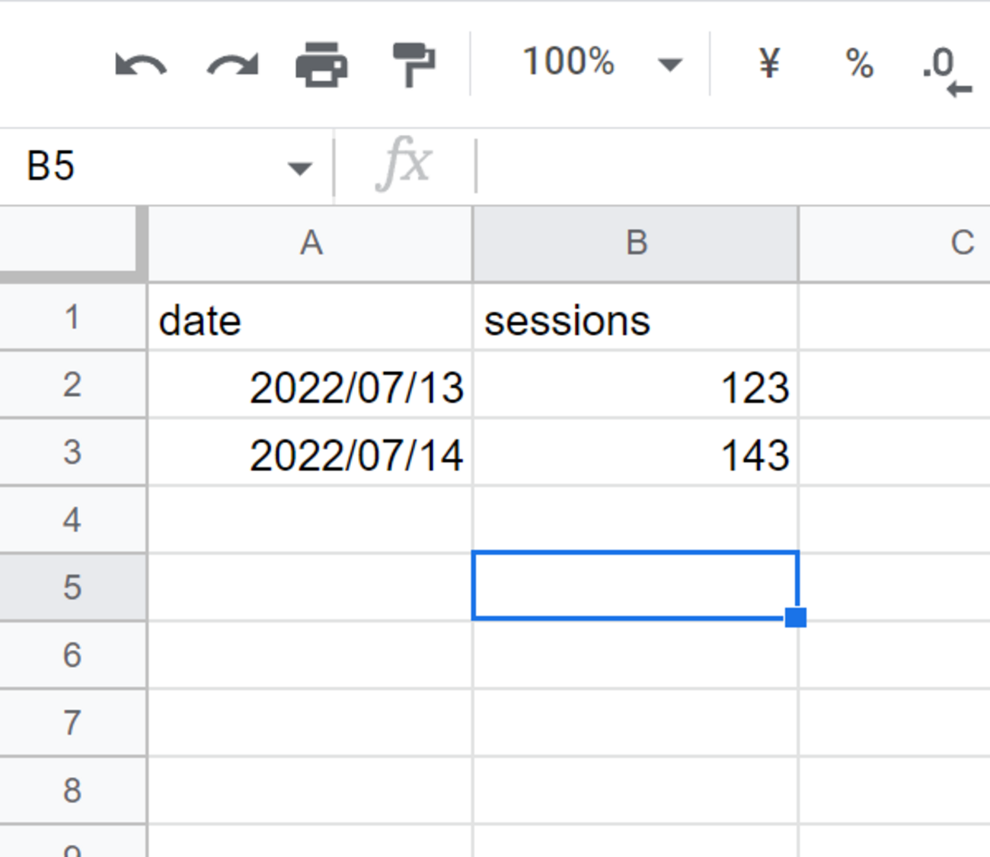Screen dimensions: 990x857
Task: Expand the Name box dropdown arrow
Action: click(x=300, y=167)
